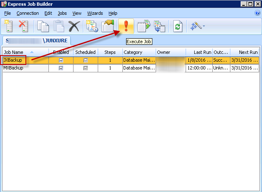Click the Express Job Builder title bar icon
This screenshot has height=192, width=262.
(4, 4)
